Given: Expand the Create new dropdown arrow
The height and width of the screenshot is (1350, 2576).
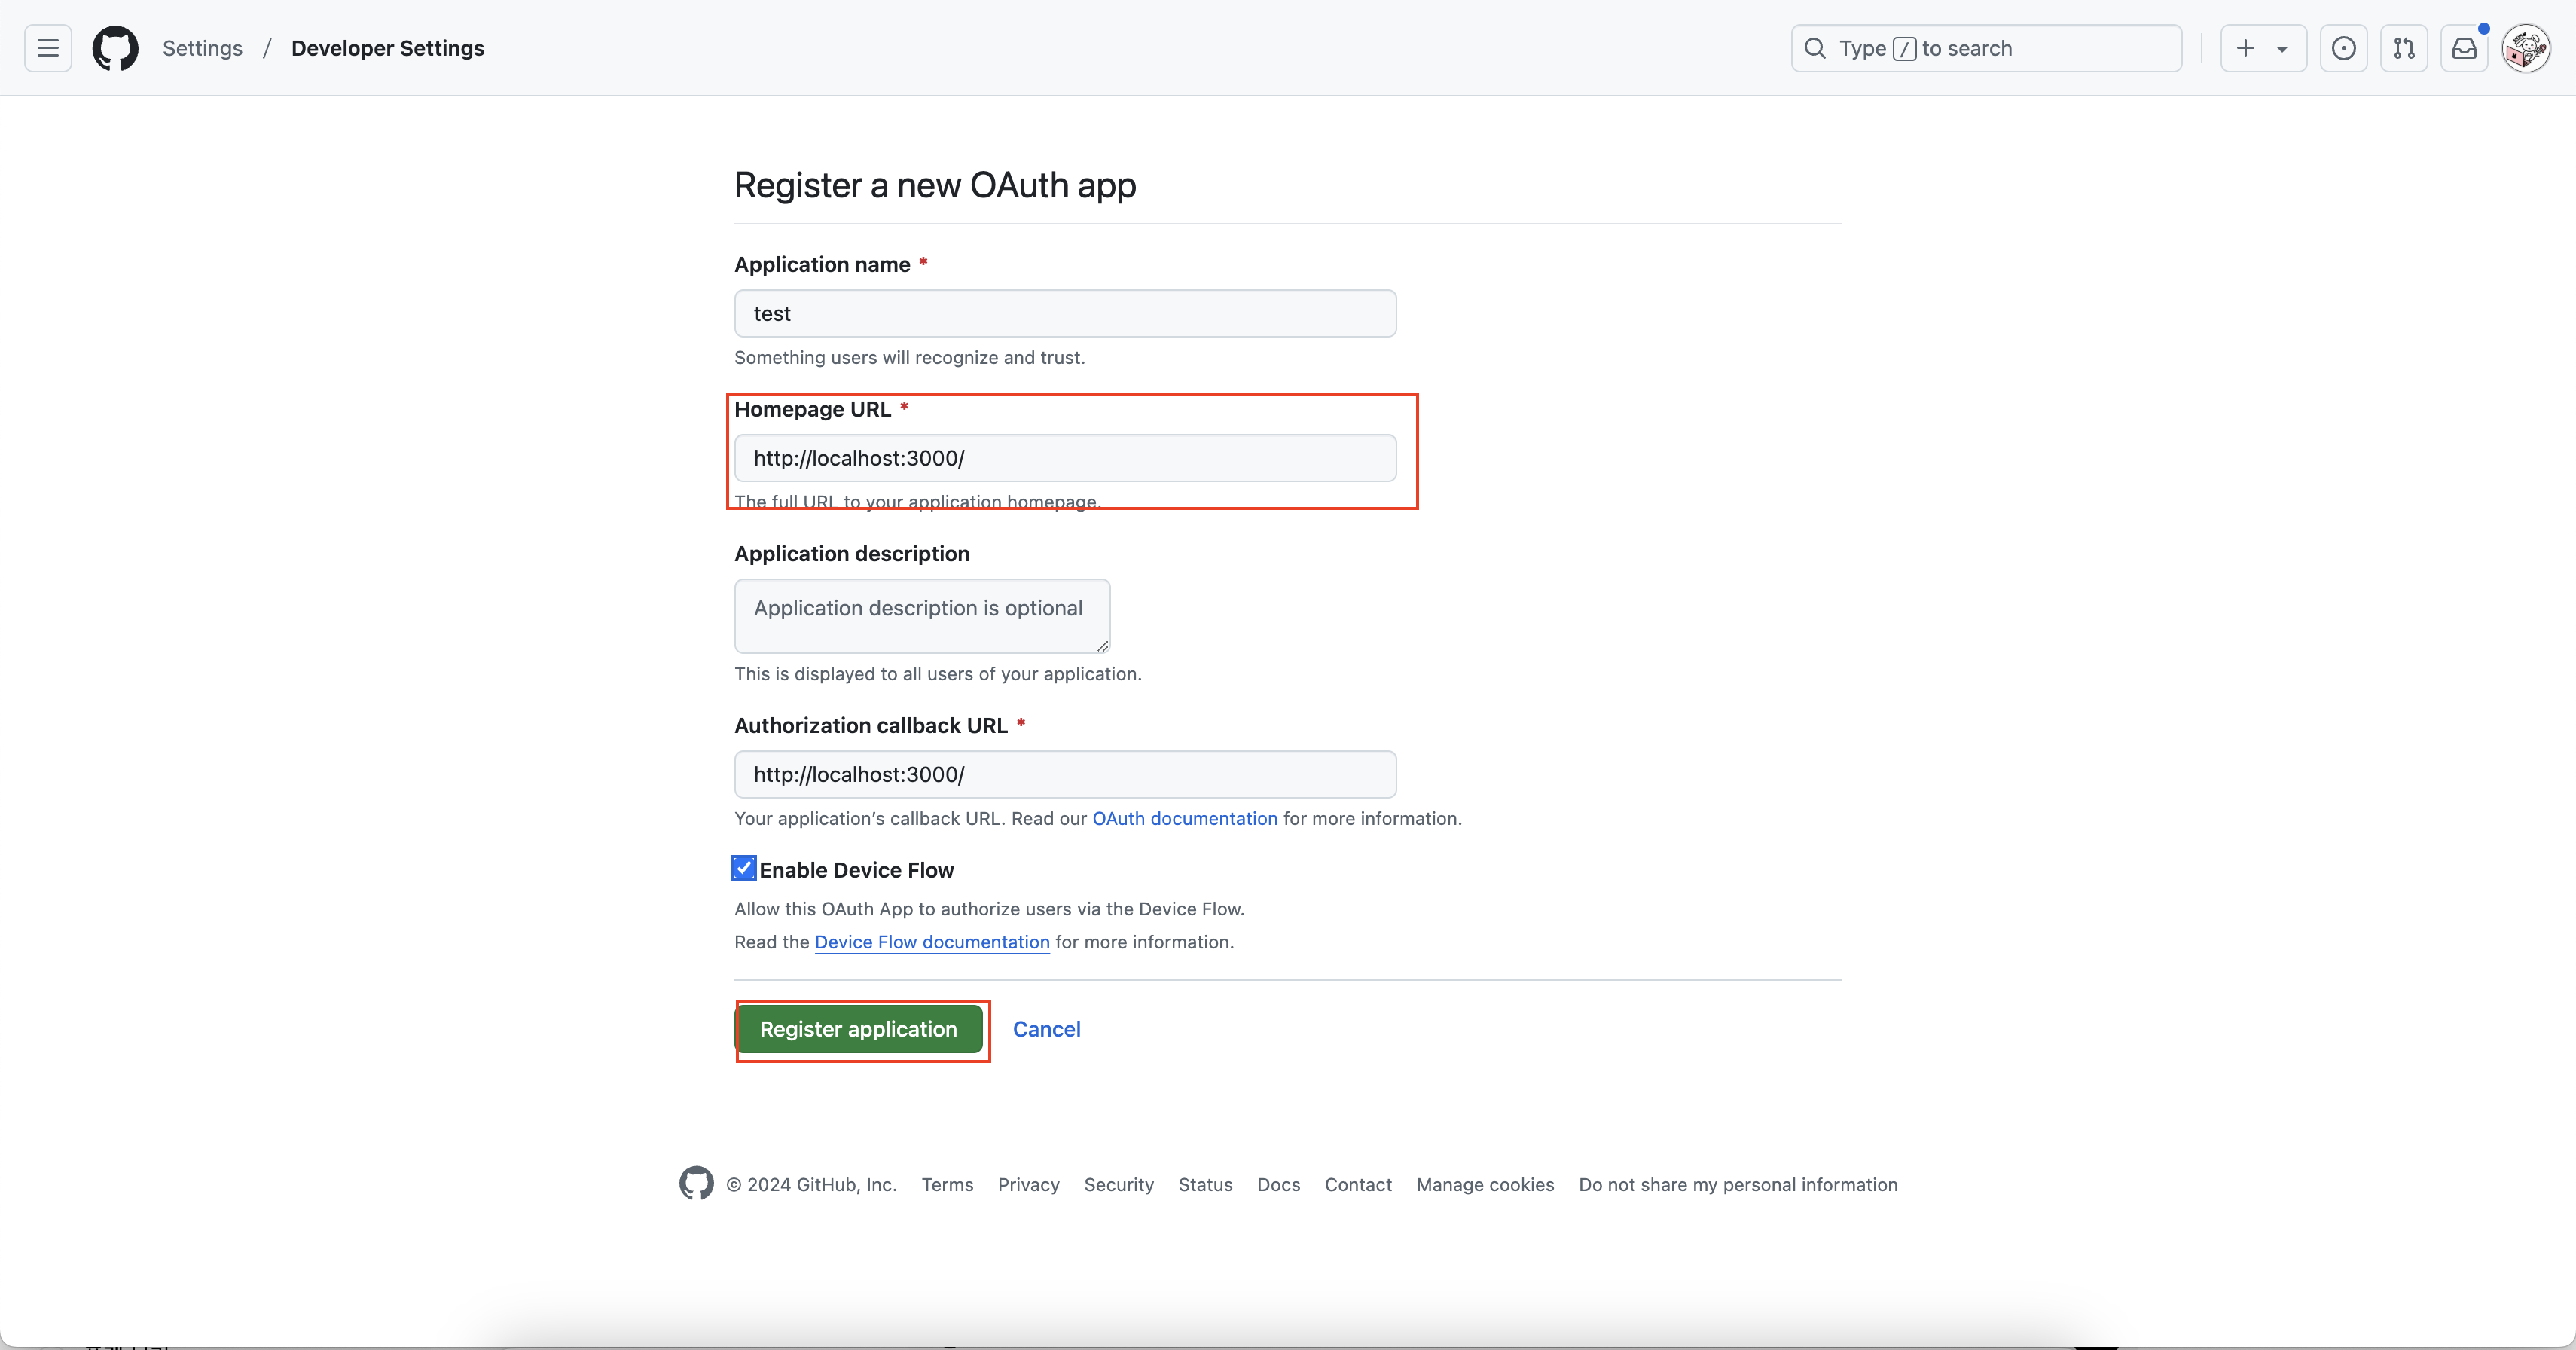Looking at the screenshot, I should coord(2282,49).
